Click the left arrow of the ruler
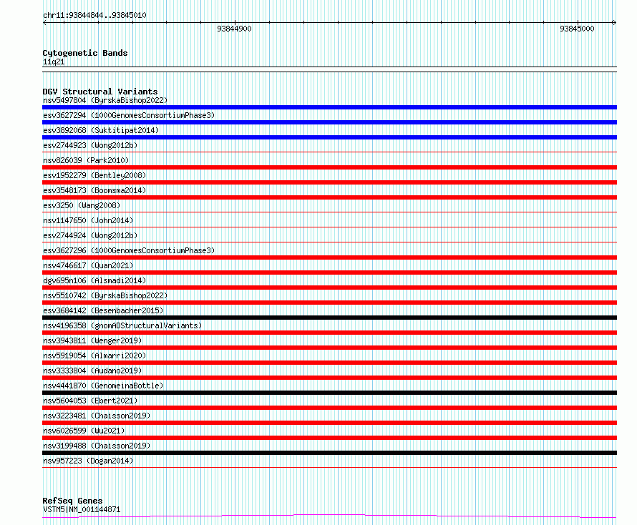 point(44,23)
